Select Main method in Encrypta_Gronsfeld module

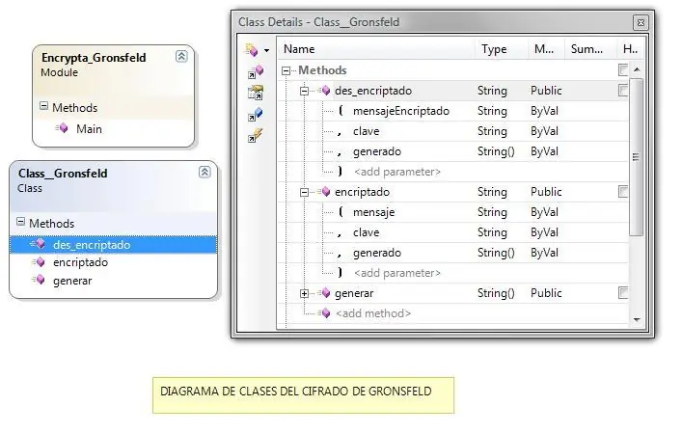pos(89,129)
